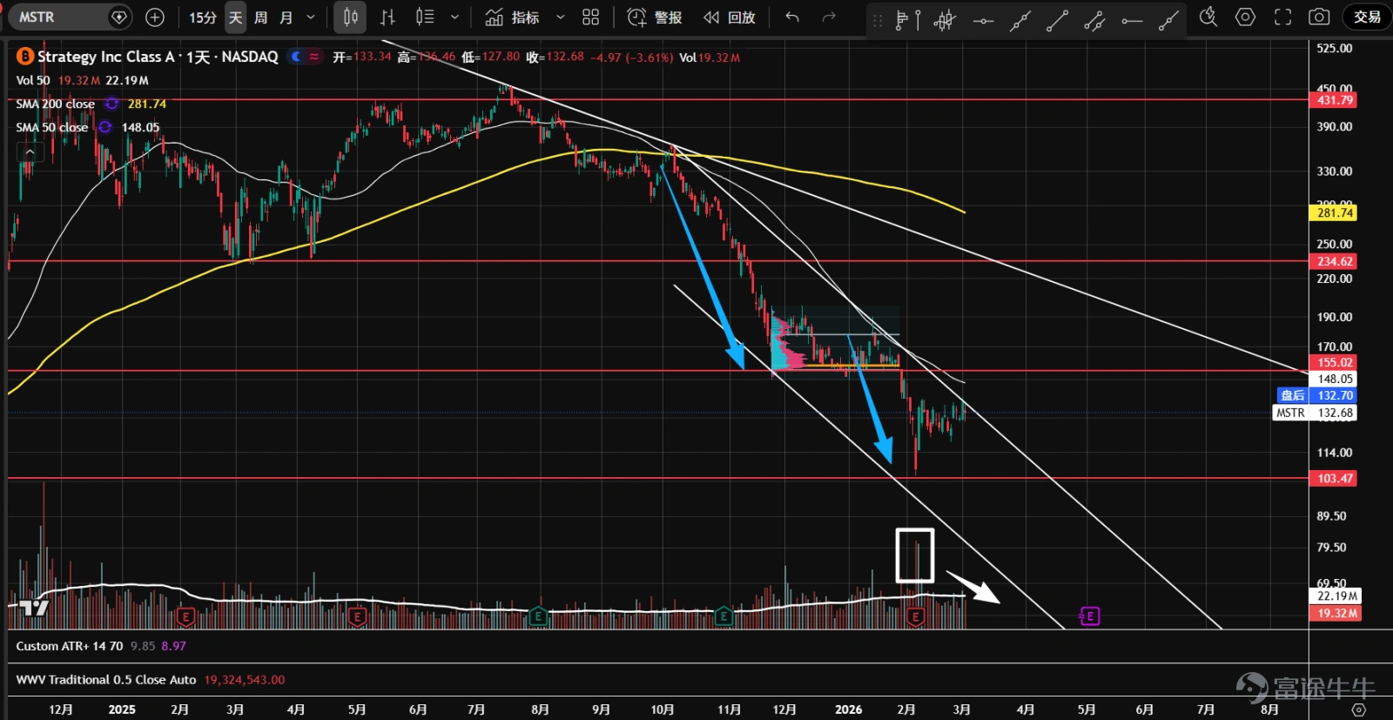The image size is (1393, 720).
Task: Start bar replay with 回放
Action: [x=730, y=17]
